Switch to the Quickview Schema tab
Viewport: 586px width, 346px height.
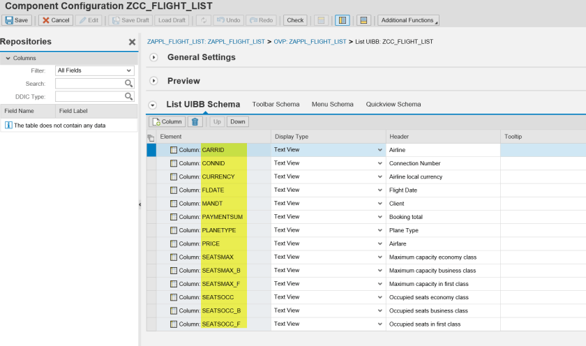click(393, 105)
